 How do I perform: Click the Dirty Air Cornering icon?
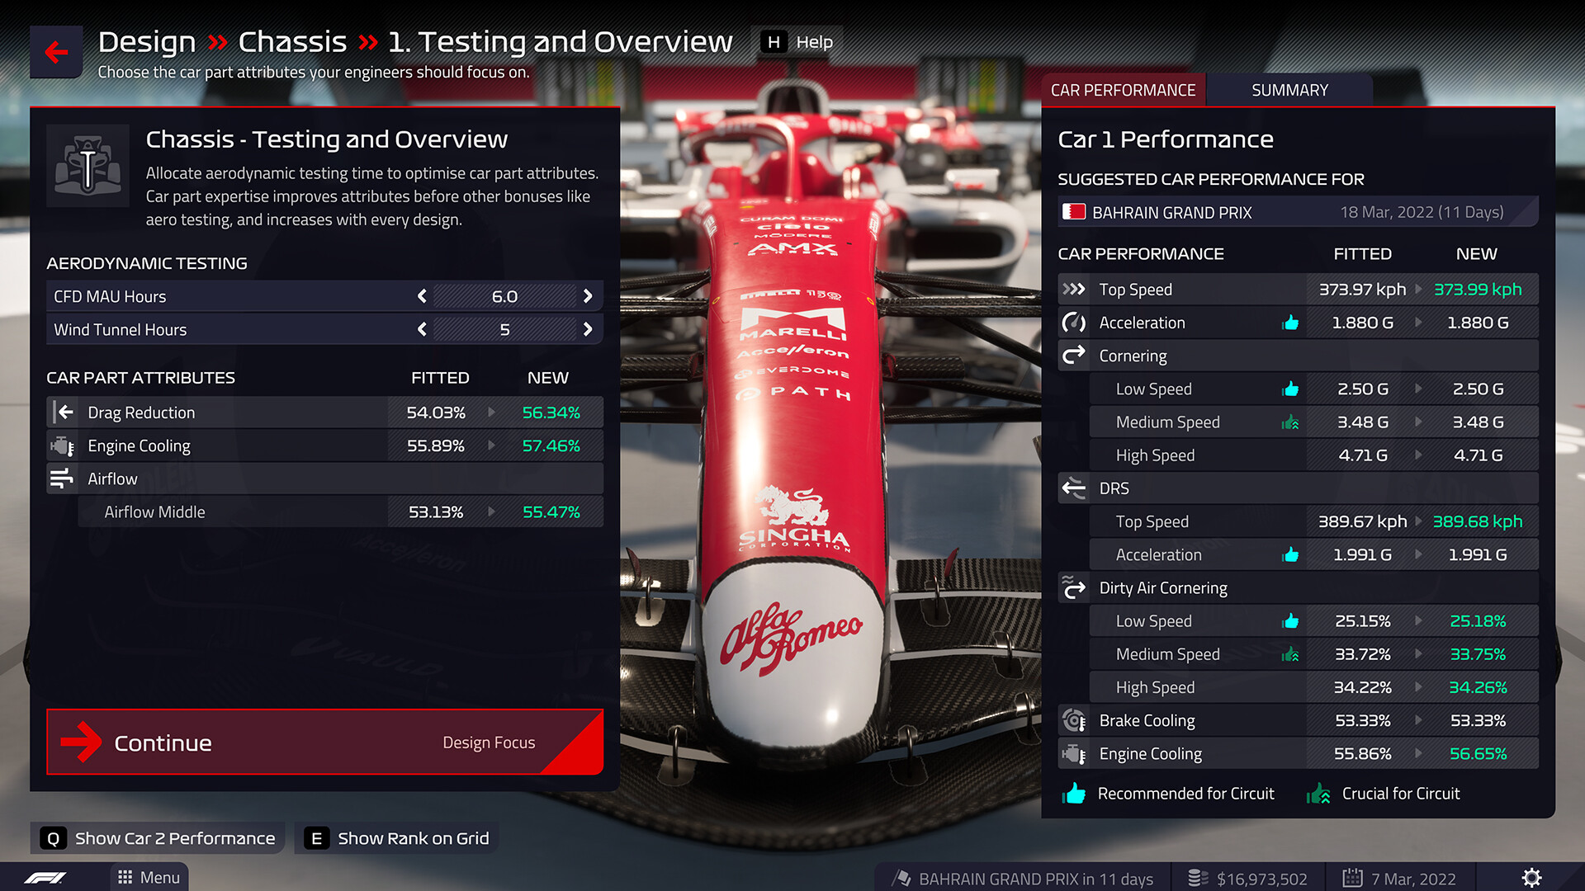pos(1076,587)
